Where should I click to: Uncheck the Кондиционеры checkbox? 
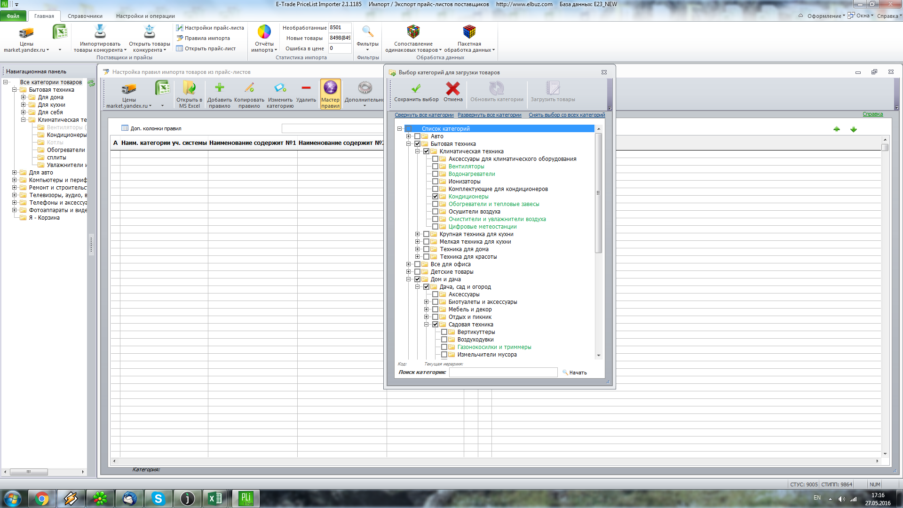[435, 197]
